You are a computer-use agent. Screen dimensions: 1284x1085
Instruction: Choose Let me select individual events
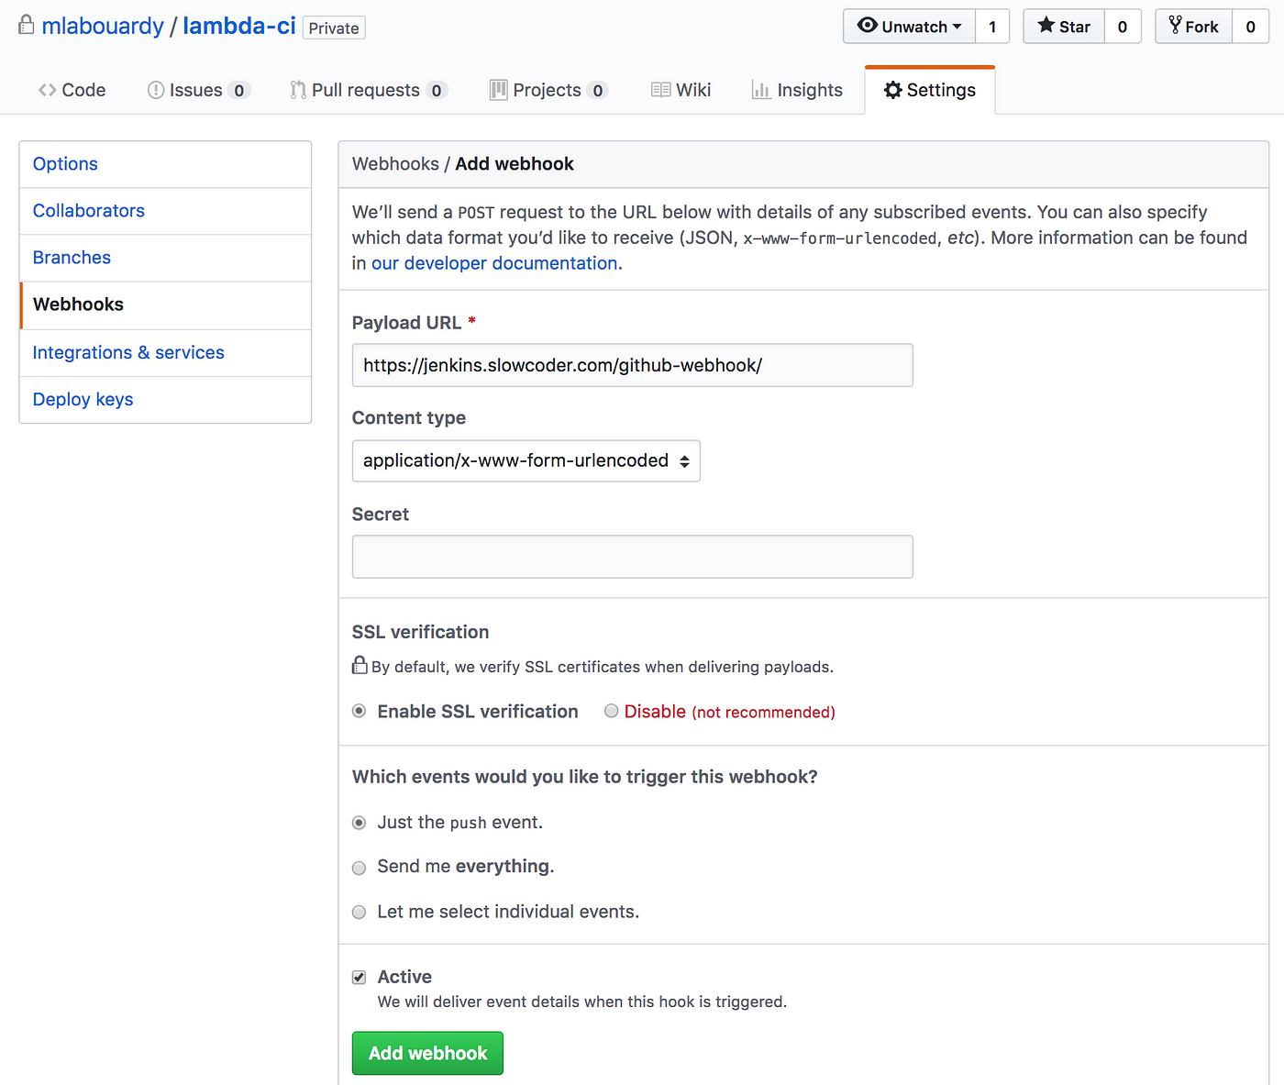pos(360,912)
